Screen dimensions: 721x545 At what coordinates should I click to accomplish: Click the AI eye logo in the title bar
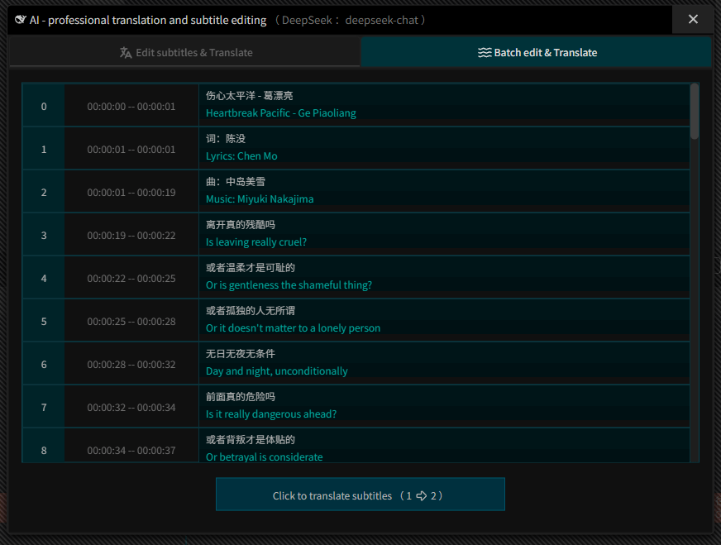(x=19, y=19)
